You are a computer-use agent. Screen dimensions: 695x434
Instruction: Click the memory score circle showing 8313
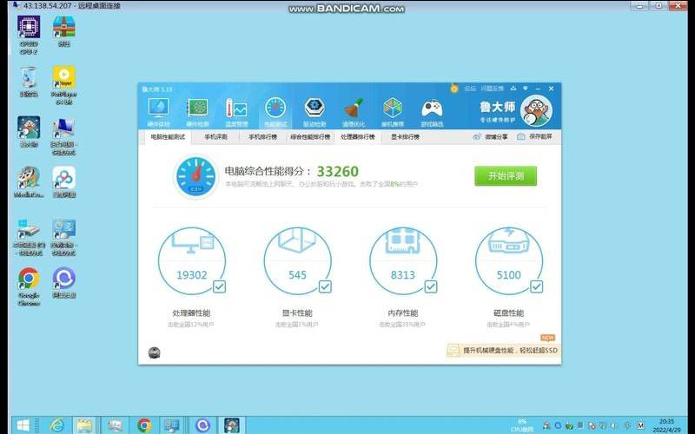pyautogui.click(x=403, y=261)
